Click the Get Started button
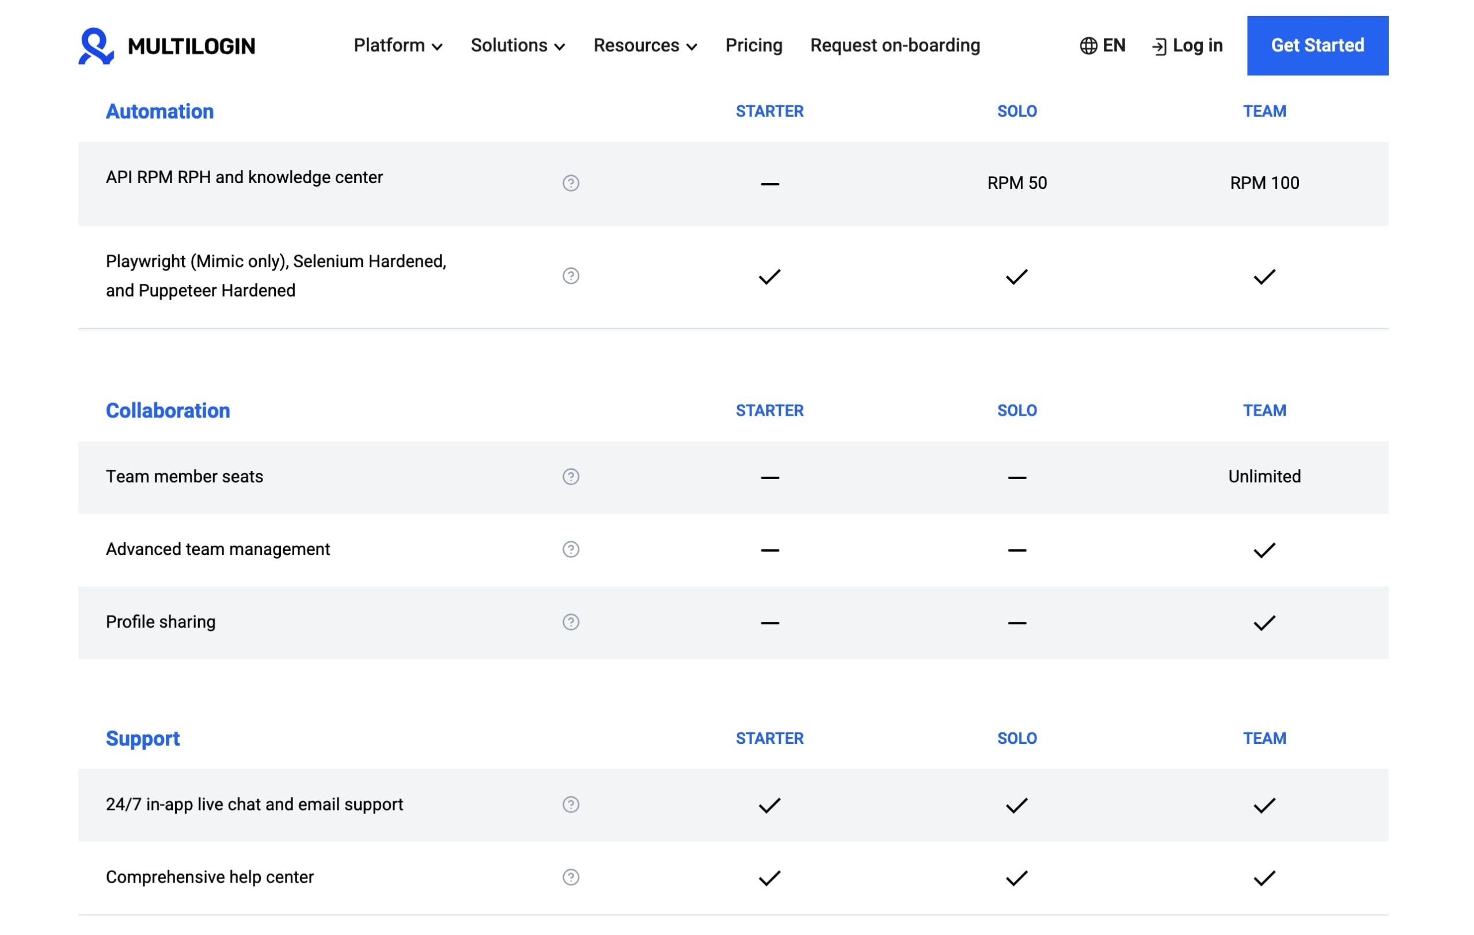1474x935 pixels. click(1317, 46)
